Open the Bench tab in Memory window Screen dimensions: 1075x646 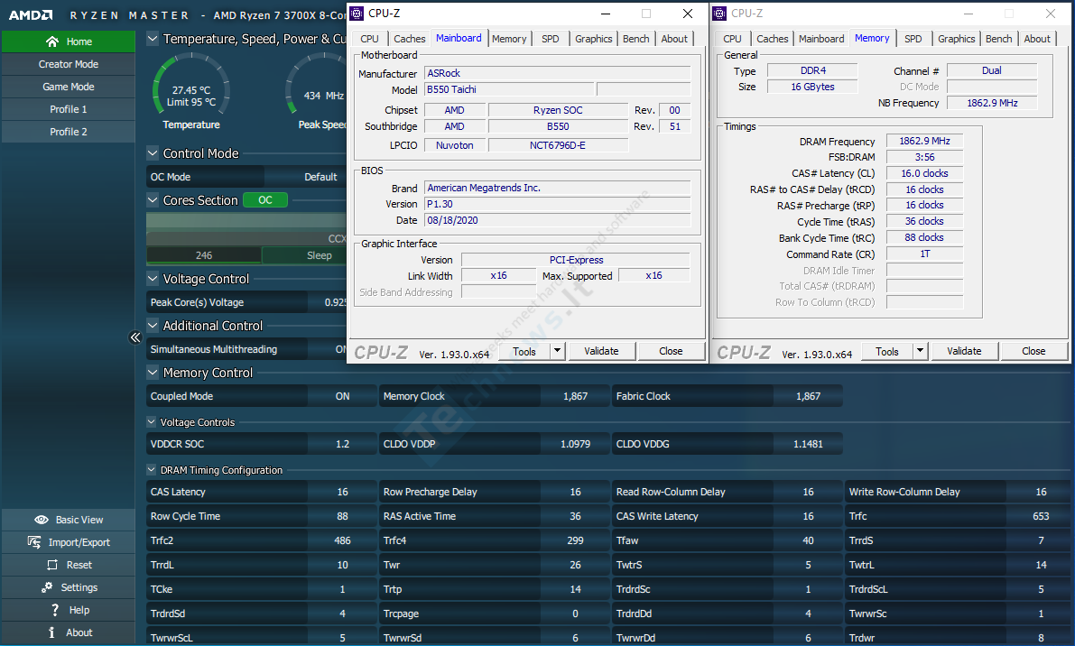(999, 39)
